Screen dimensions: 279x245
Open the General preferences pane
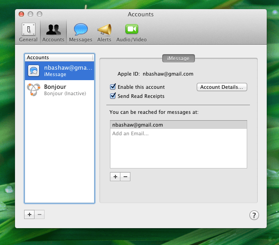pyautogui.click(x=28, y=32)
